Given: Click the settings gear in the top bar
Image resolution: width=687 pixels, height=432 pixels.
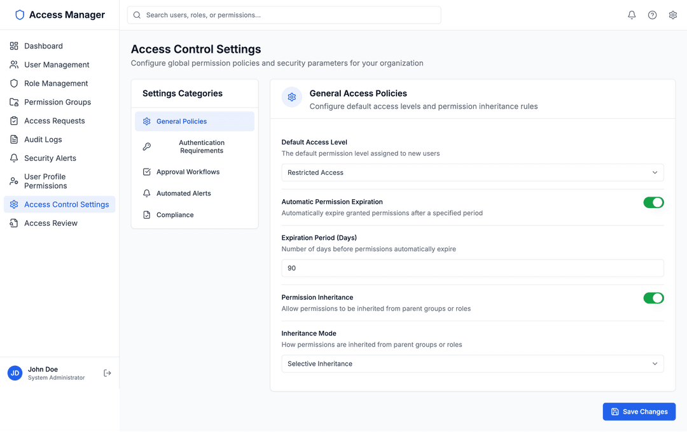Looking at the screenshot, I should pyautogui.click(x=672, y=14).
